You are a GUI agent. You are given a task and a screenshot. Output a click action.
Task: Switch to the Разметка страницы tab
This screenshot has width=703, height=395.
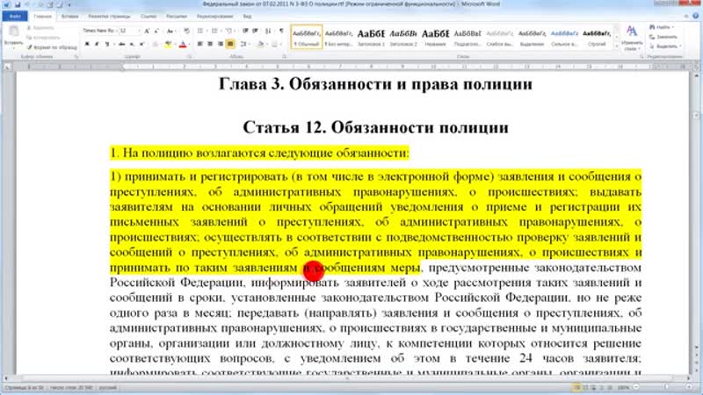(x=109, y=17)
